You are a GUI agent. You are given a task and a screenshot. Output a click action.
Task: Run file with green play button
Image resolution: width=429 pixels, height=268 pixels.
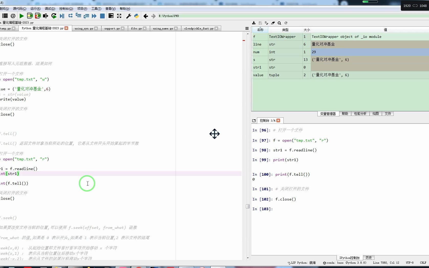[x=22, y=16]
